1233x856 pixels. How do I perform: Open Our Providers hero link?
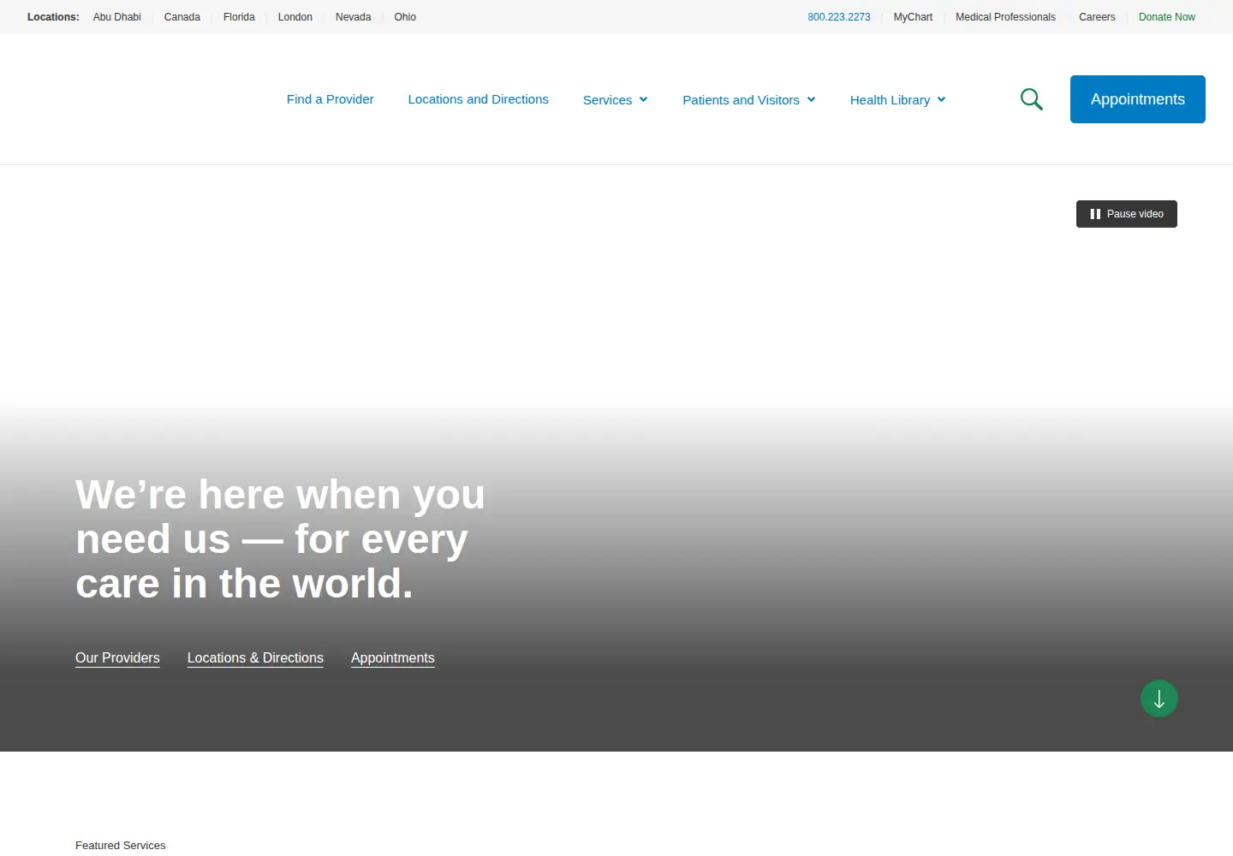coord(117,658)
